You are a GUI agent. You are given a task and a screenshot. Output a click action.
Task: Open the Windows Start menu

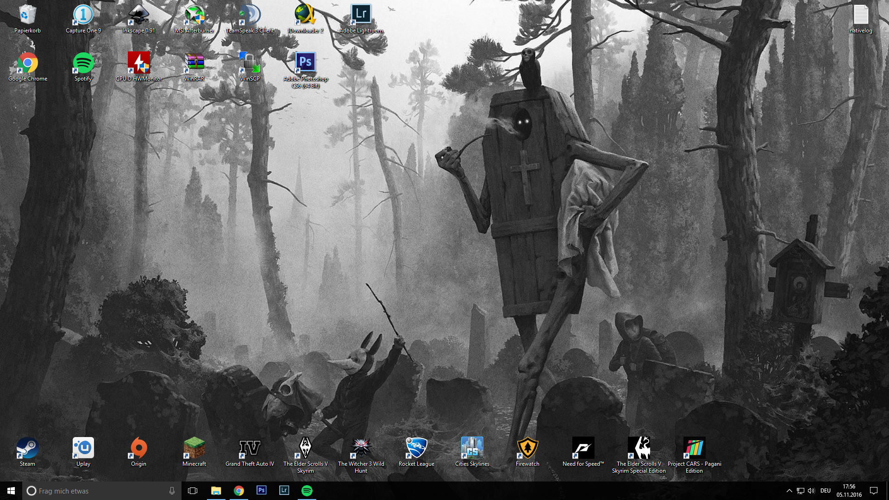click(x=11, y=490)
